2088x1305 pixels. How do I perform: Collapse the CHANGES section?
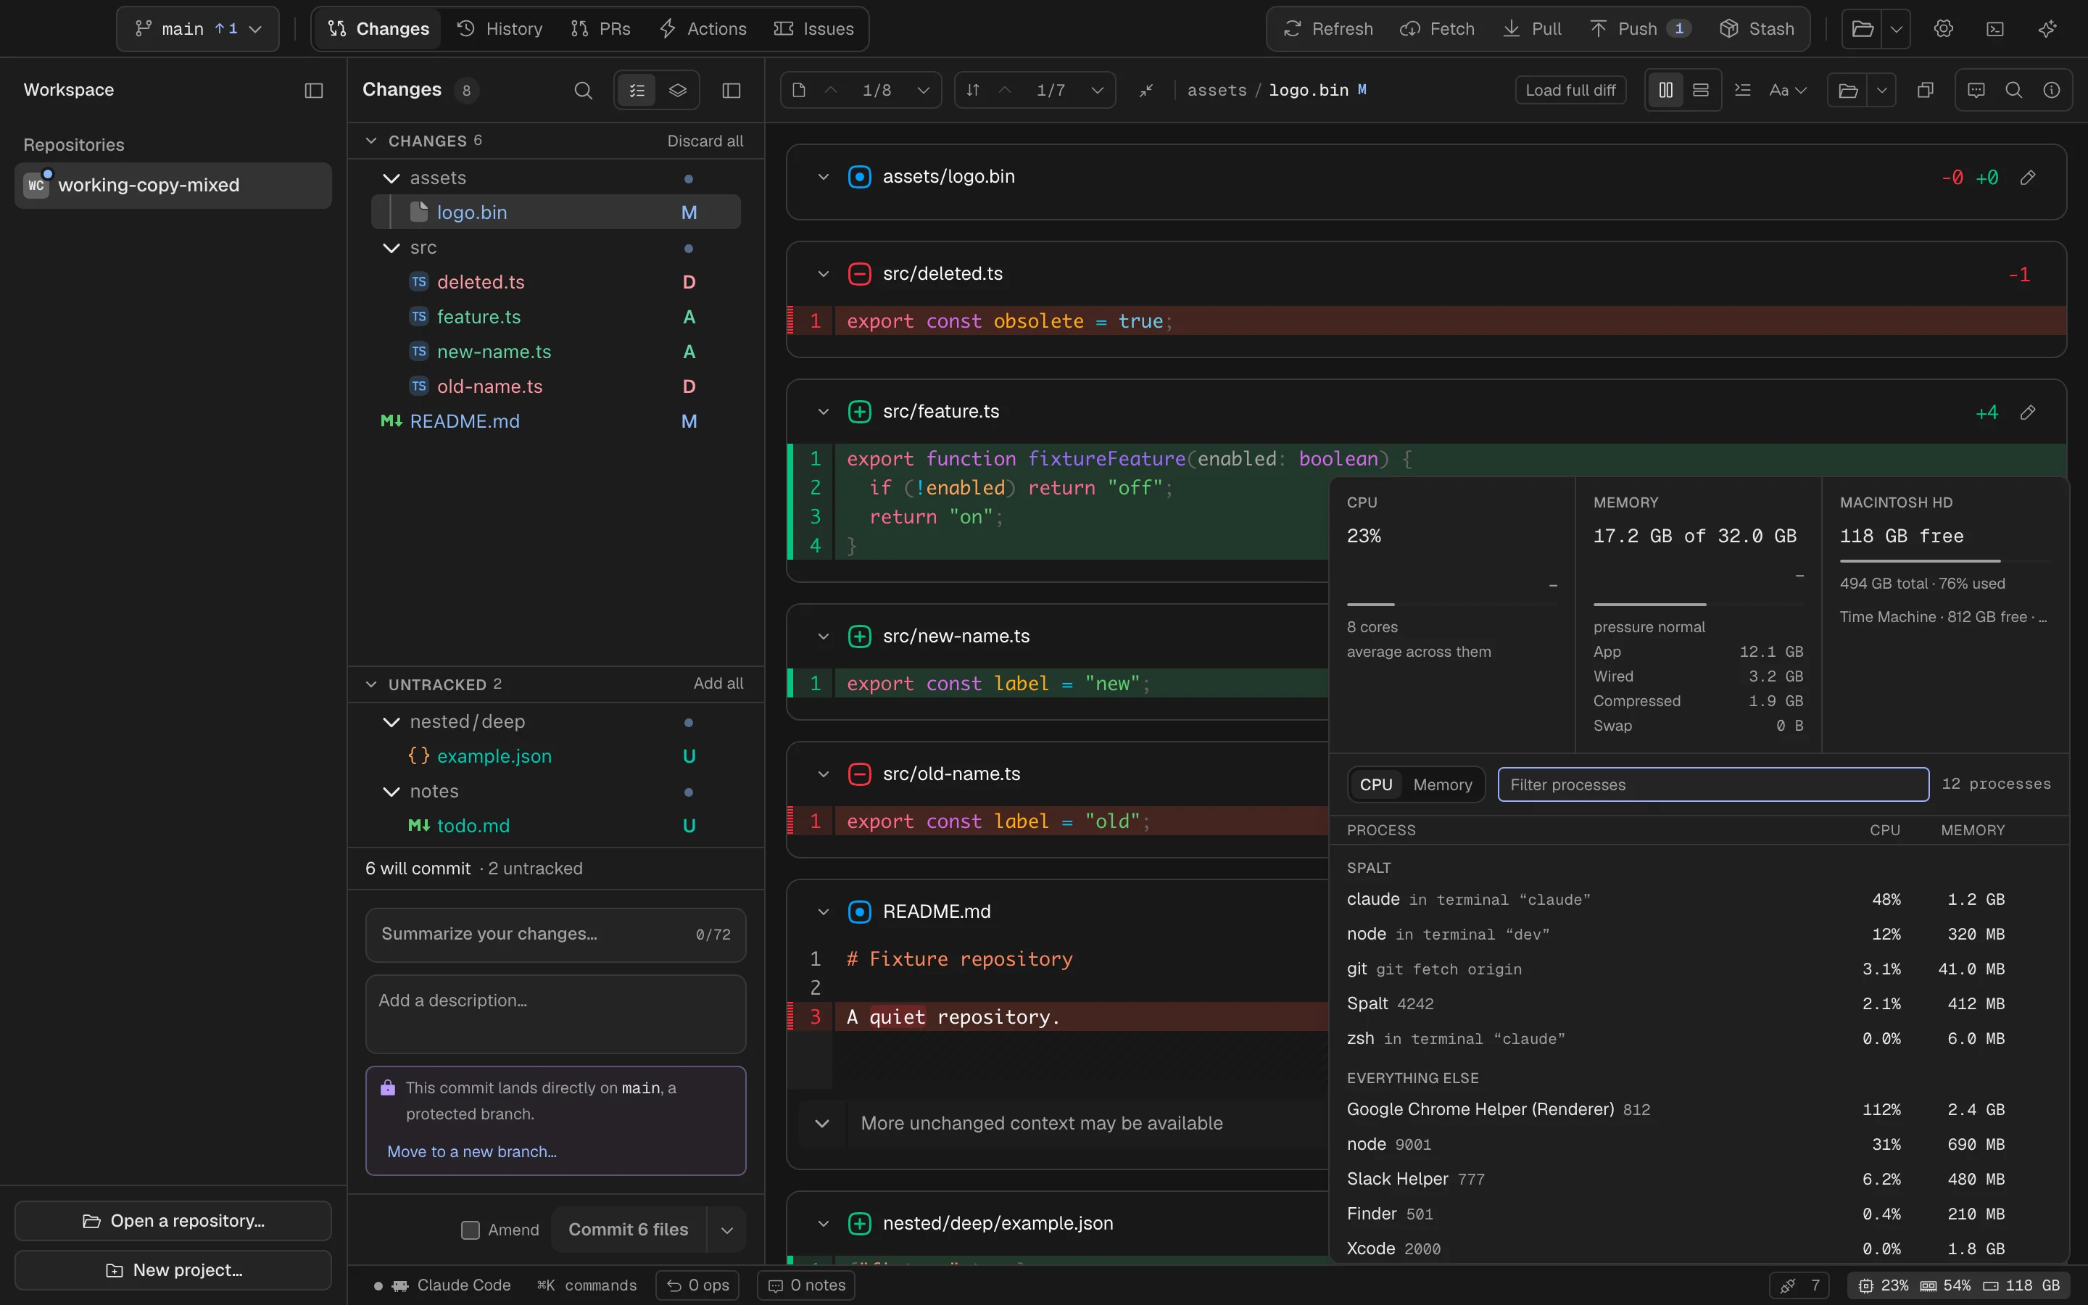(371, 141)
